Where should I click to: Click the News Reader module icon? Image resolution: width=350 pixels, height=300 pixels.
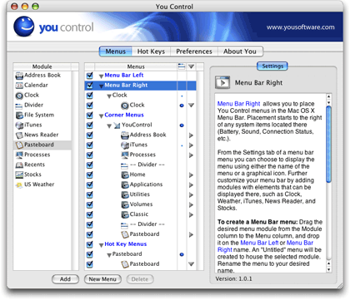(19, 135)
